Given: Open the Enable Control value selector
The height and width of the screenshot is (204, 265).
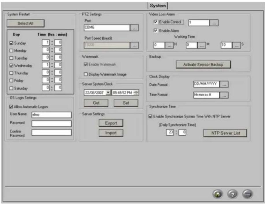Looking at the screenshot, I should coord(214,23).
